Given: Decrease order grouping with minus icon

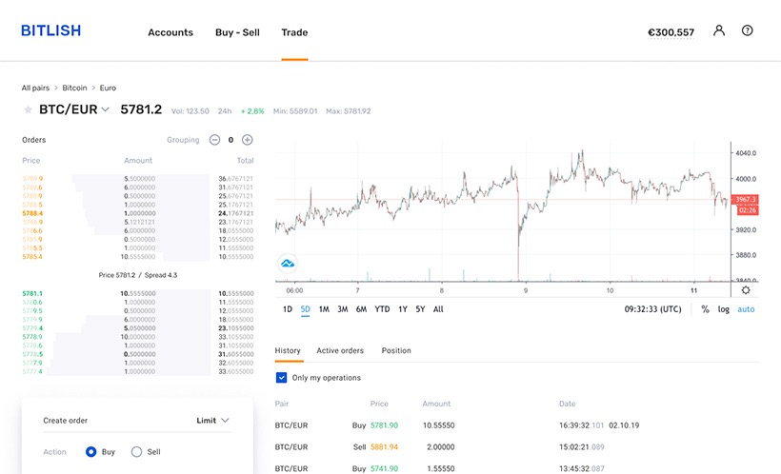Looking at the screenshot, I should [214, 140].
